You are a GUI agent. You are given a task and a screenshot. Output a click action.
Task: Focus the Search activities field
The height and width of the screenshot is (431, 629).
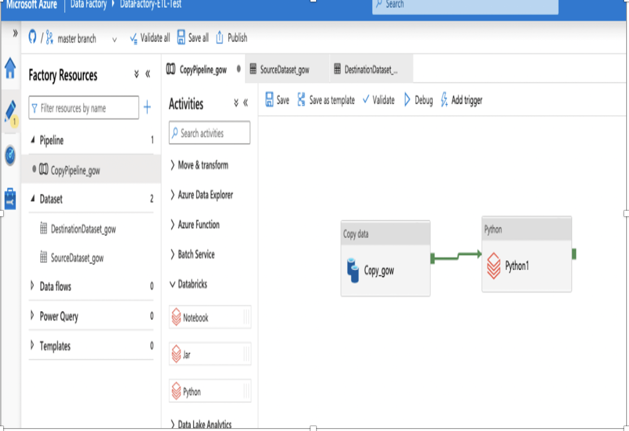coord(209,133)
